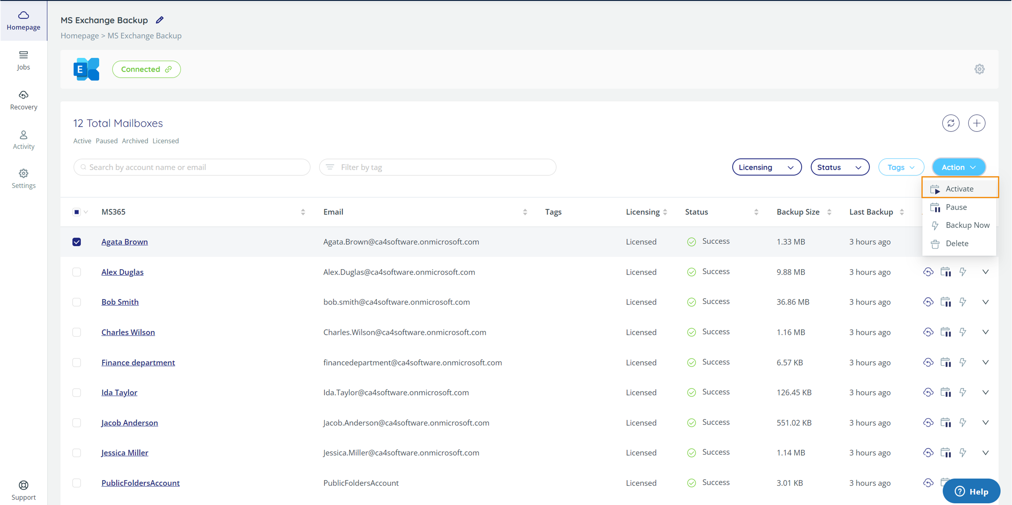Recover PublicFoldersAccount mailbox icon
Viewport: 1012px width, 505px height.
pyautogui.click(x=928, y=483)
